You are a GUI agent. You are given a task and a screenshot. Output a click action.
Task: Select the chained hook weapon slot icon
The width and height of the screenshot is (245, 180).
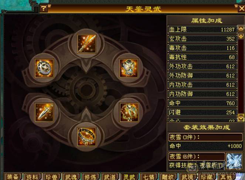(x=129, y=112)
